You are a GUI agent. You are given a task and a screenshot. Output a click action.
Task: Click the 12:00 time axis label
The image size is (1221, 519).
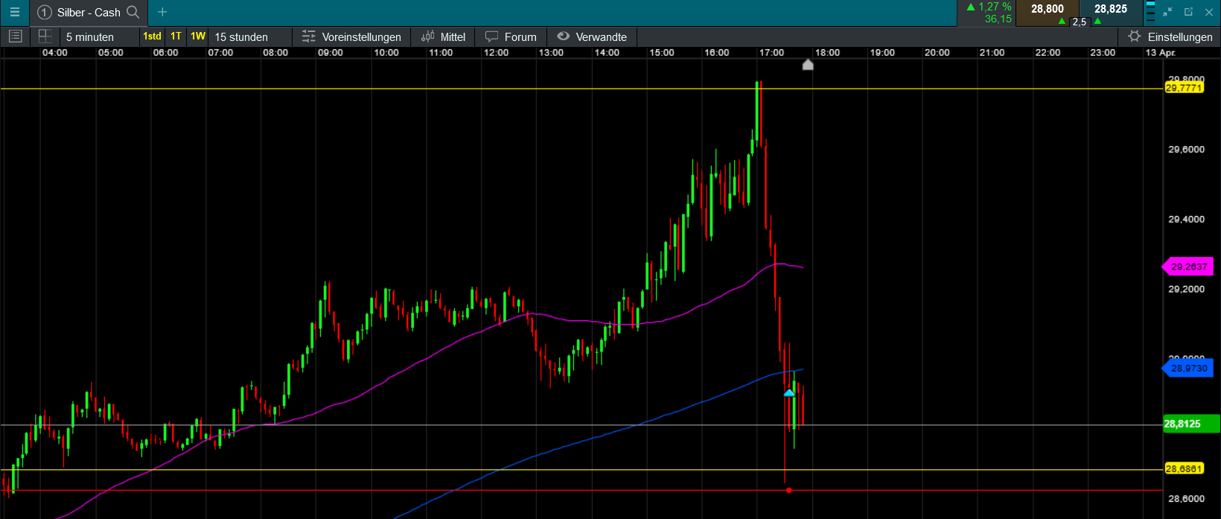[x=496, y=52]
